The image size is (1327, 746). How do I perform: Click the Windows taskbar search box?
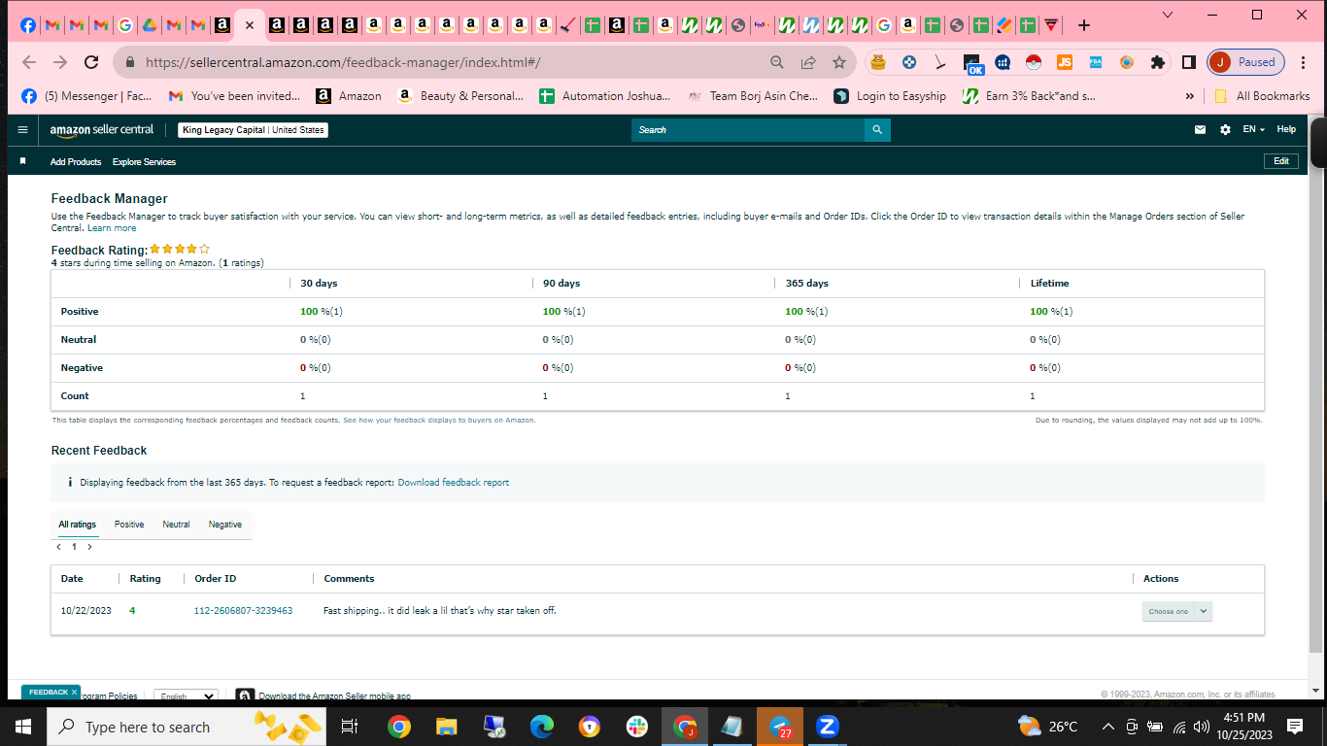point(186,727)
